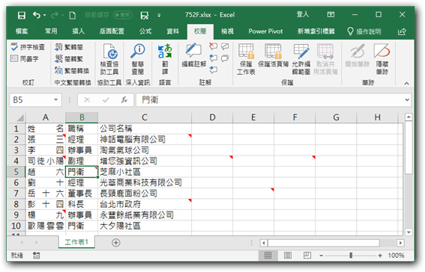Open the Undo history dropdown arrow

click(44, 15)
